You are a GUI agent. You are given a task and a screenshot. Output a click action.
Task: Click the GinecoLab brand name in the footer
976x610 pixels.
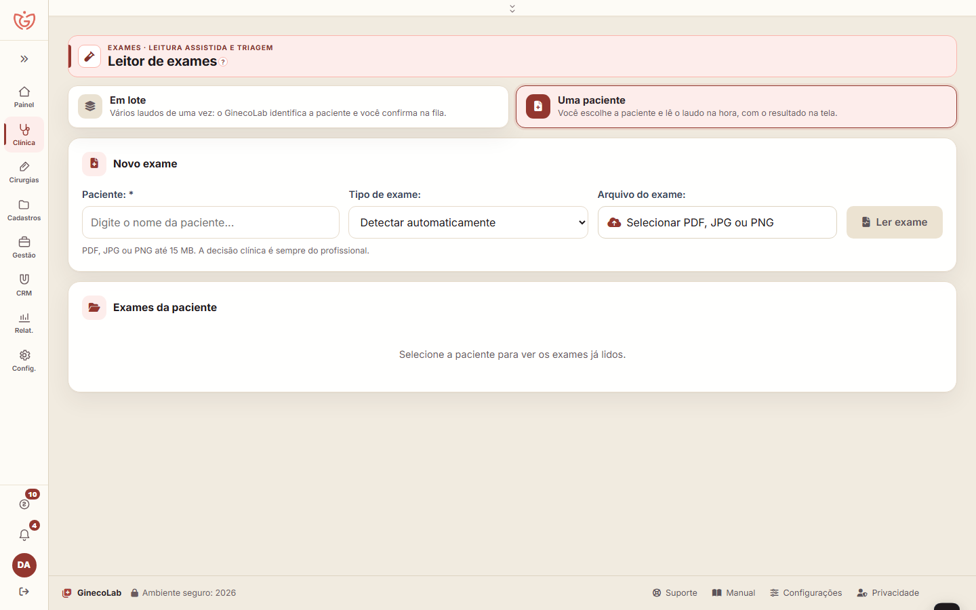99,593
